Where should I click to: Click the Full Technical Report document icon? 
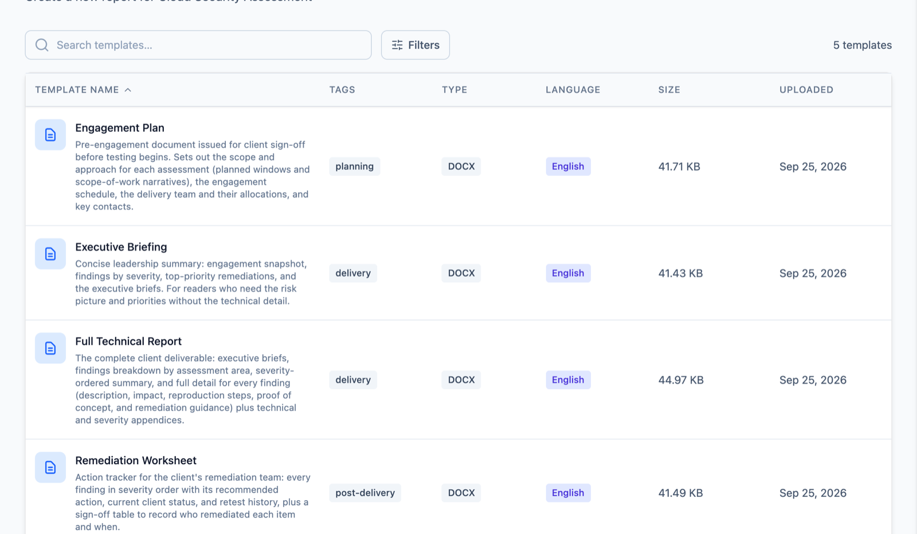coord(50,348)
